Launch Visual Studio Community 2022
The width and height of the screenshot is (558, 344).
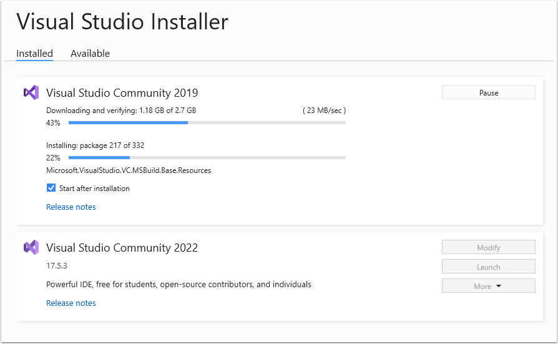488,267
